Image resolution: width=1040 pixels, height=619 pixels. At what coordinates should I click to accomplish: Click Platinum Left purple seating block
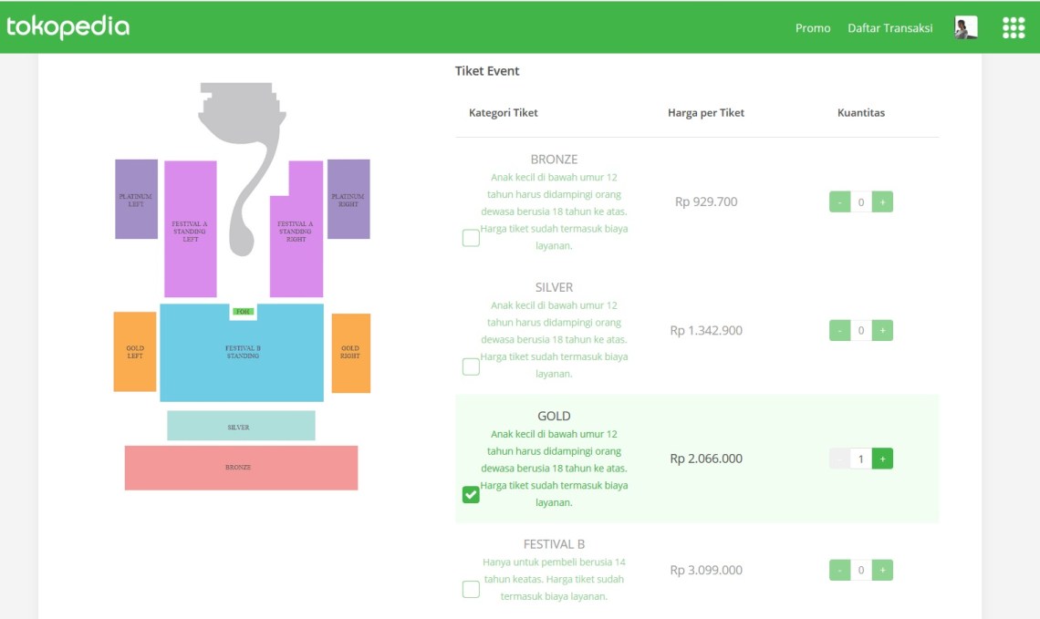click(136, 200)
